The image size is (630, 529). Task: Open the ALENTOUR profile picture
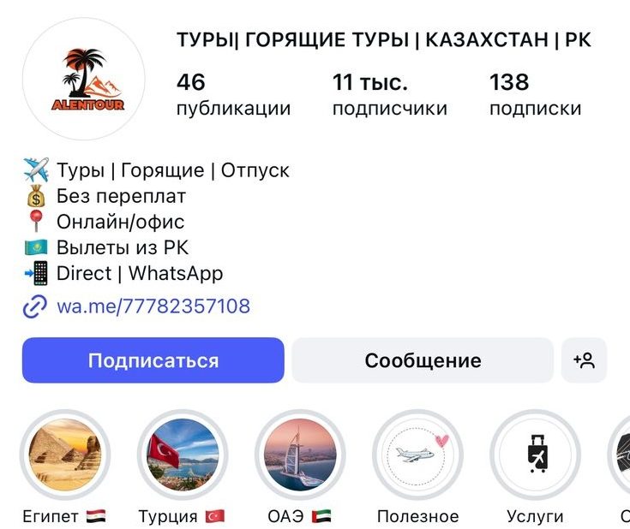point(84,79)
